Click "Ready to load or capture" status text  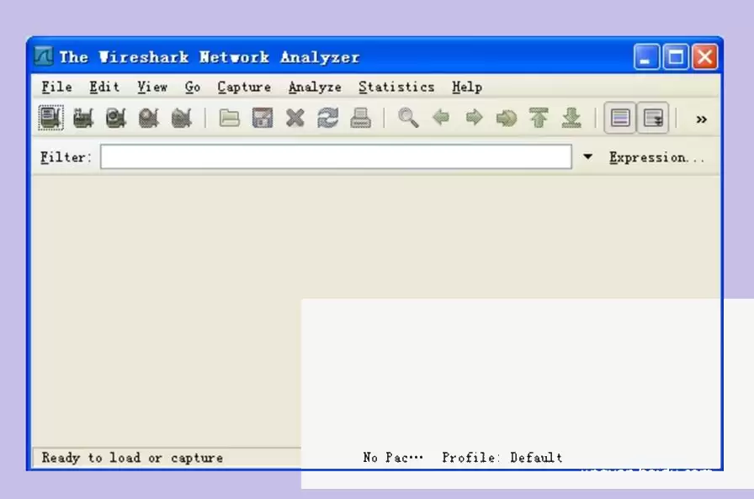pyautogui.click(x=132, y=458)
